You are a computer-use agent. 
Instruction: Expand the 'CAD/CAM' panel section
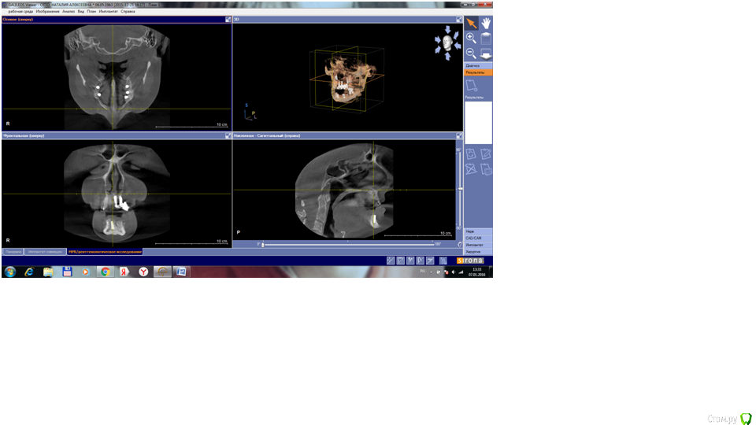[478, 238]
